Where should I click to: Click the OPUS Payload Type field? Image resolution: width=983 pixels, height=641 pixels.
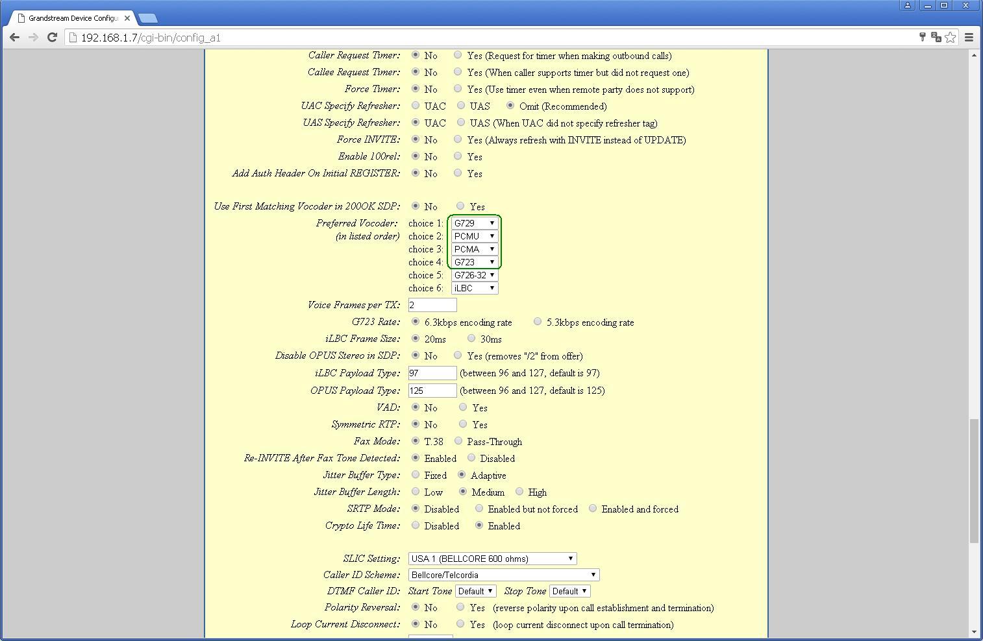click(432, 391)
